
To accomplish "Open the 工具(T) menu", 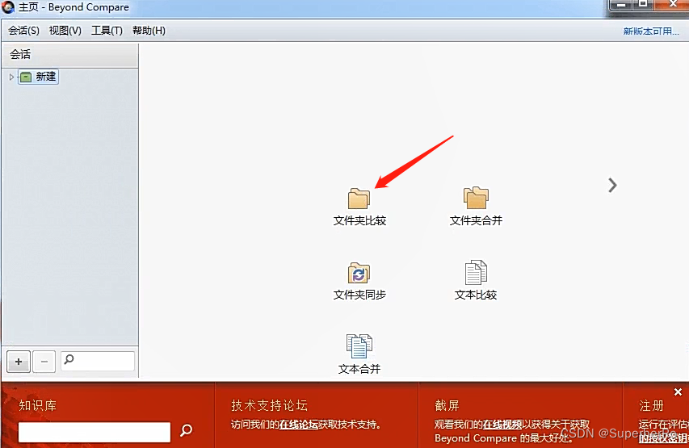I will [x=107, y=31].
